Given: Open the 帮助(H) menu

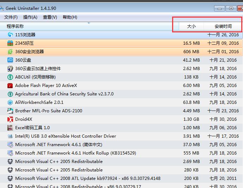Looking at the screenshot, I should 70,17.
